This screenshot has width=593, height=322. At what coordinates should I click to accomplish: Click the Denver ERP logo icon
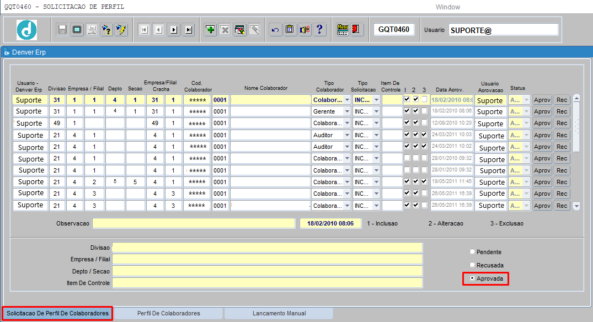pyautogui.click(x=27, y=30)
